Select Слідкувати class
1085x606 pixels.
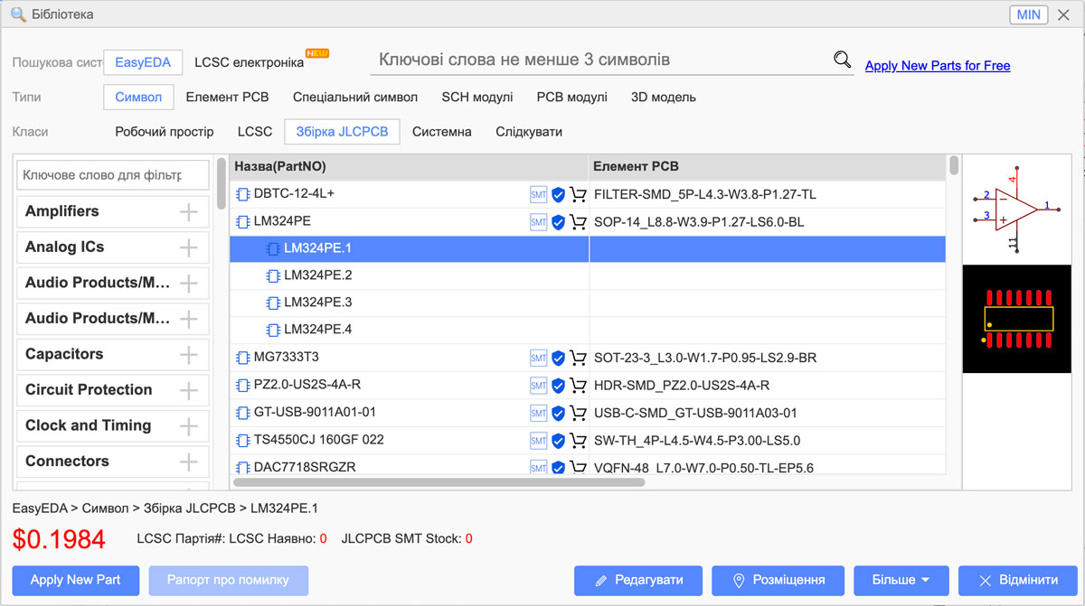[x=529, y=132]
